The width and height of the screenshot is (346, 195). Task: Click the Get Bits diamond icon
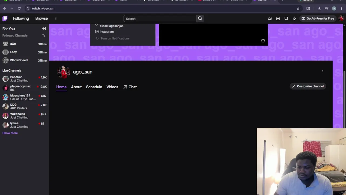(x=294, y=18)
